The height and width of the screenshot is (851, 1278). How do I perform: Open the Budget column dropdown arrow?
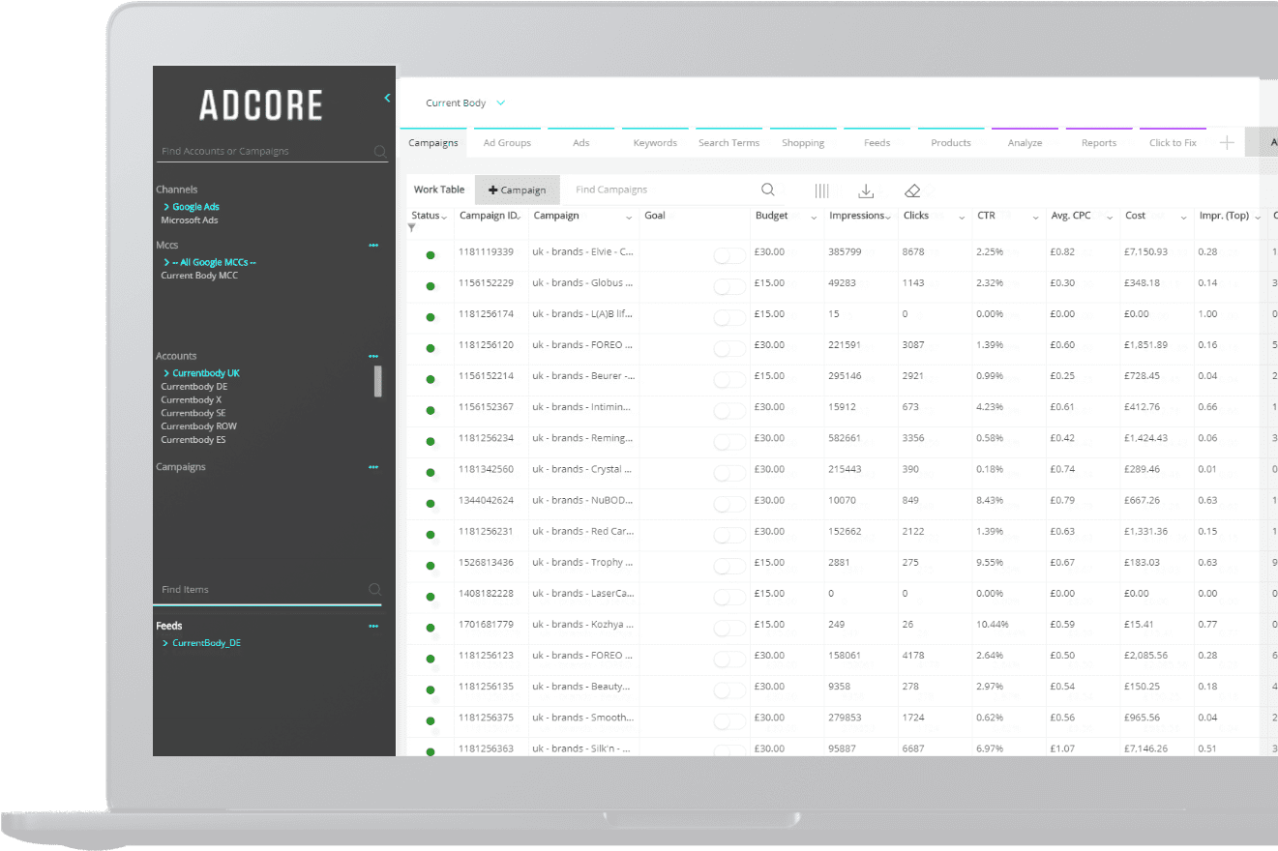(x=813, y=218)
